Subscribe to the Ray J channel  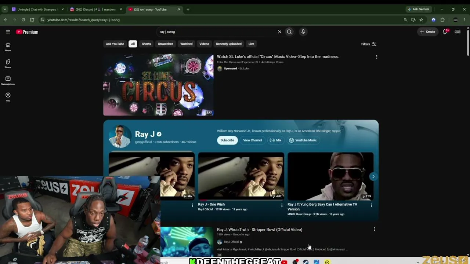(x=227, y=140)
